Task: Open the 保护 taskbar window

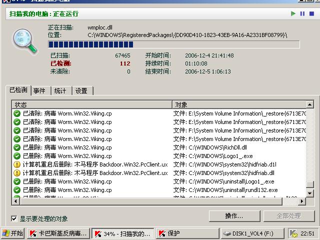Action: pyautogui.click(x=188, y=233)
